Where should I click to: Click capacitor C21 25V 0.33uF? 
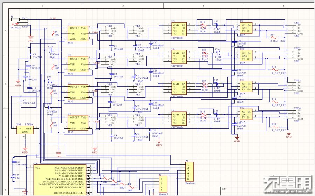(21, 100)
